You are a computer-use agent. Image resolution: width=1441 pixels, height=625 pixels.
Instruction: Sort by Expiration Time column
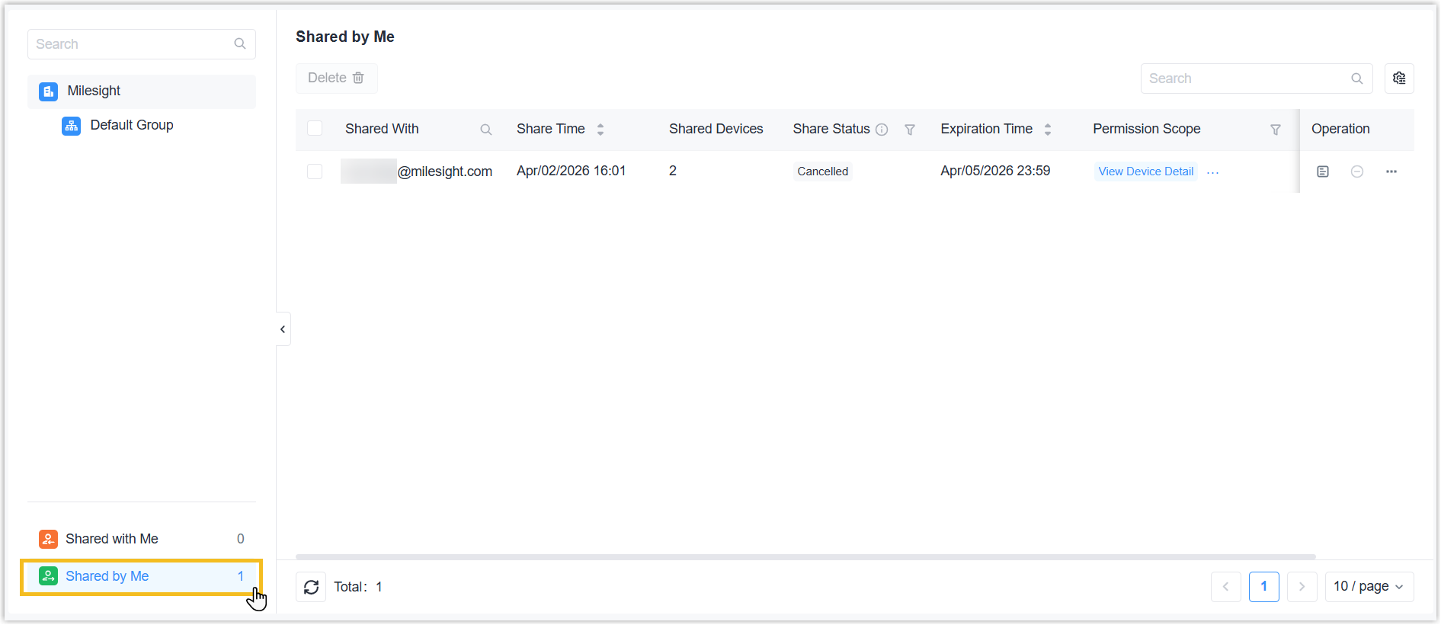(1047, 130)
